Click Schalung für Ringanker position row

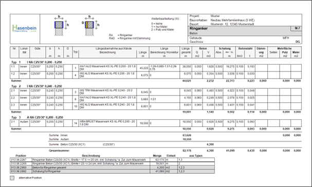(x=112, y=171)
